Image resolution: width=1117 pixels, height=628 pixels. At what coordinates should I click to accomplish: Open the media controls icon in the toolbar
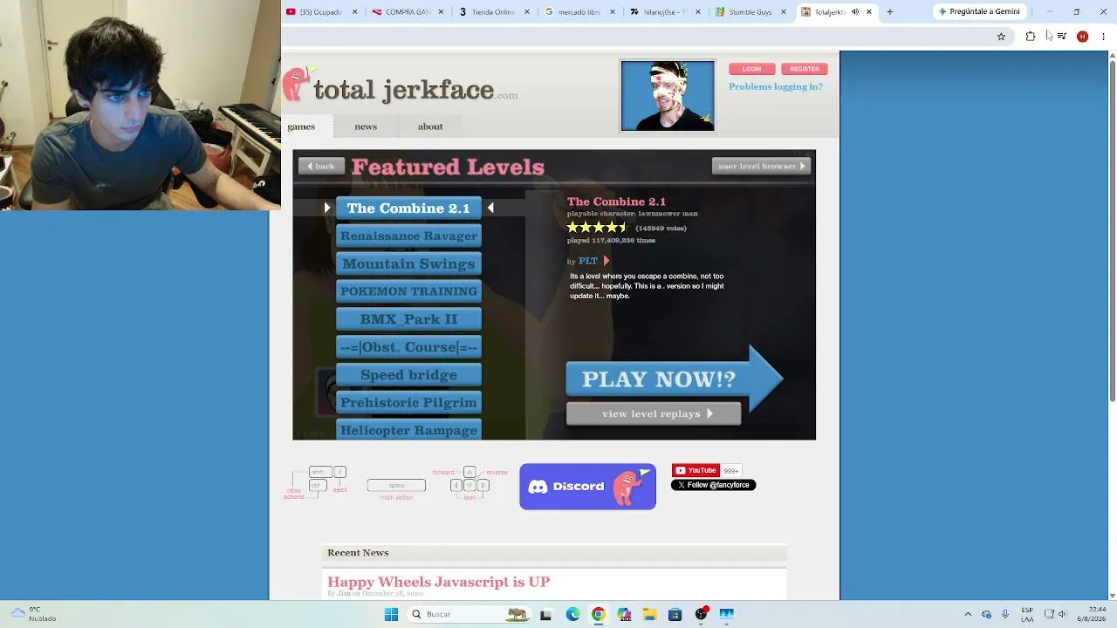coord(1061,37)
